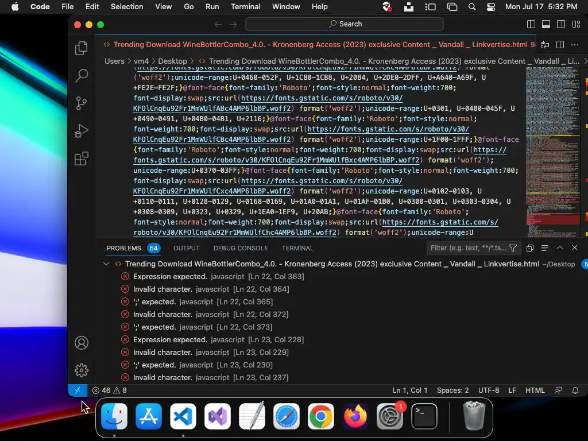The image size is (588, 441).
Task: Open the Extensions view
Action: (82, 158)
